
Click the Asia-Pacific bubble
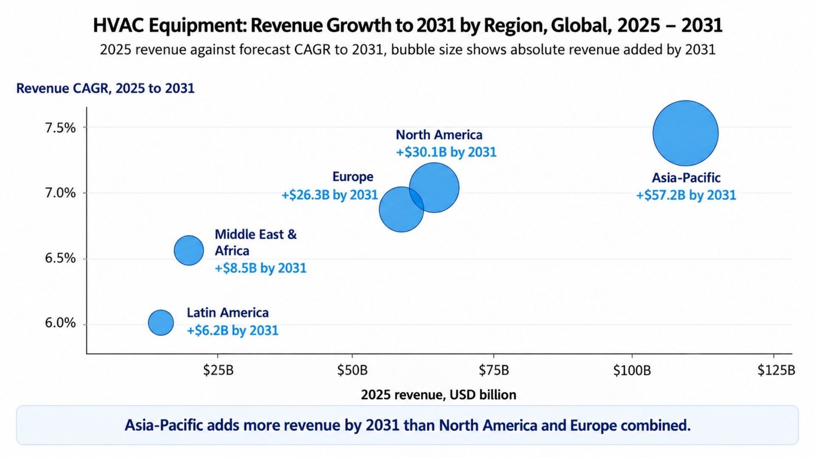[686, 133]
